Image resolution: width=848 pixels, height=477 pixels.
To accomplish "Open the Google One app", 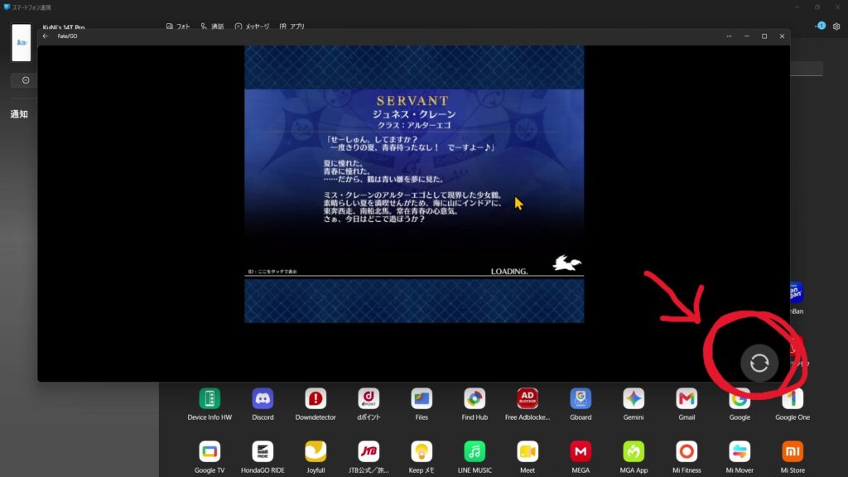I will (793, 404).
